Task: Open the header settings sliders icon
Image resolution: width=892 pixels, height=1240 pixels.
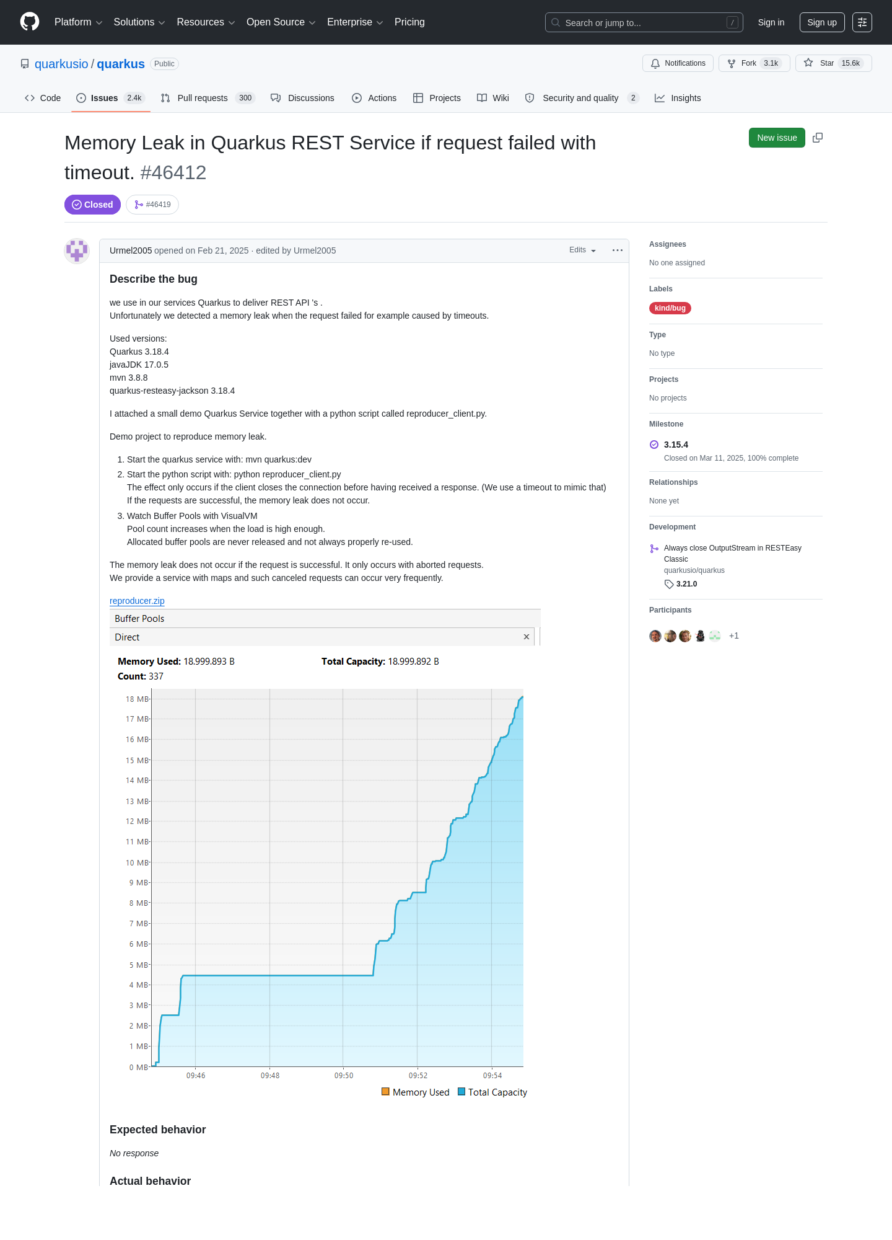Action: pyautogui.click(x=862, y=22)
